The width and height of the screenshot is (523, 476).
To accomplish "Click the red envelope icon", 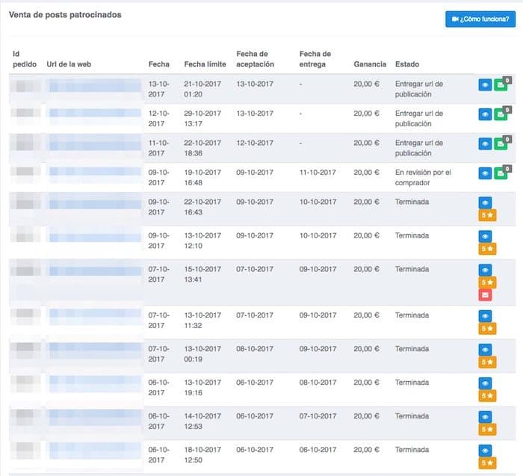I will (x=485, y=295).
